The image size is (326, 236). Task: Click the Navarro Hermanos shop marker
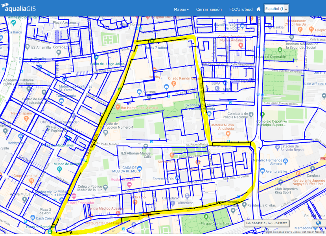(285, 161)
